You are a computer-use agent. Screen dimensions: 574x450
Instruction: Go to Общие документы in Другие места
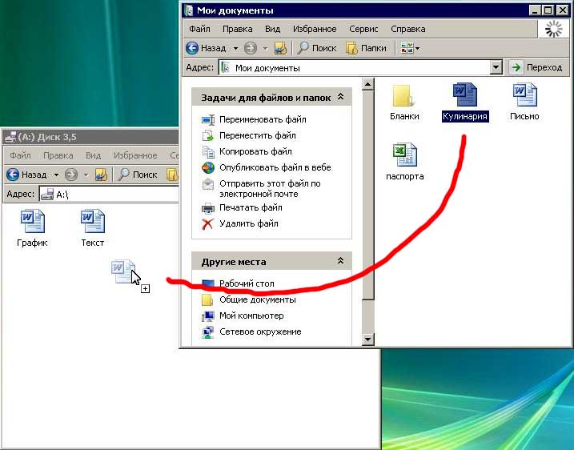coord(257,299)
